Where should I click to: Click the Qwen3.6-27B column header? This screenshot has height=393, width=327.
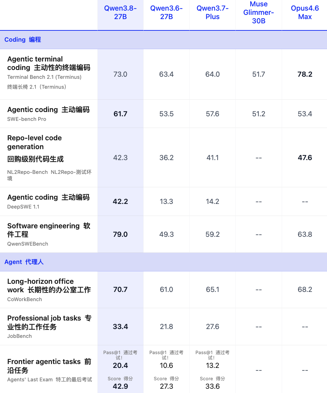(166, 12)
